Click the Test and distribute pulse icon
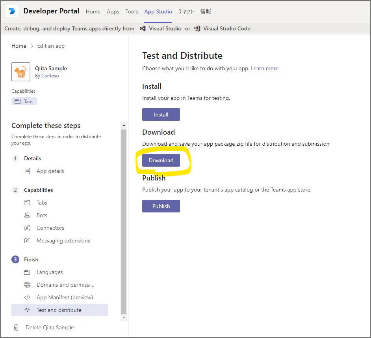 27,310
